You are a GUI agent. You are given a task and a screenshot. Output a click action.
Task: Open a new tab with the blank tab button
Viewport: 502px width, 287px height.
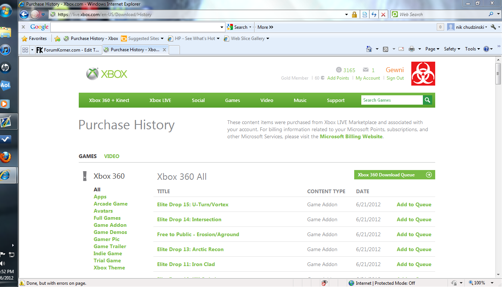coord(174,50)
